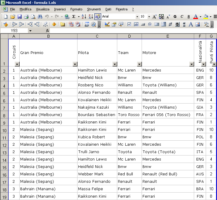Open the Visualizza menu
Screen dimensions: 217x200
[43, 9]
